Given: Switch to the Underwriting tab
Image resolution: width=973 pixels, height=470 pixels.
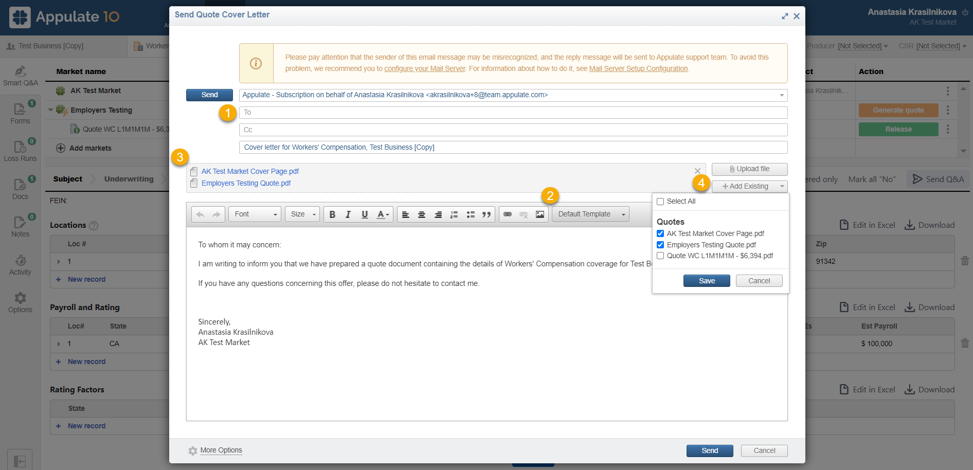Looking at the screenshot, I should coord(129,179).
